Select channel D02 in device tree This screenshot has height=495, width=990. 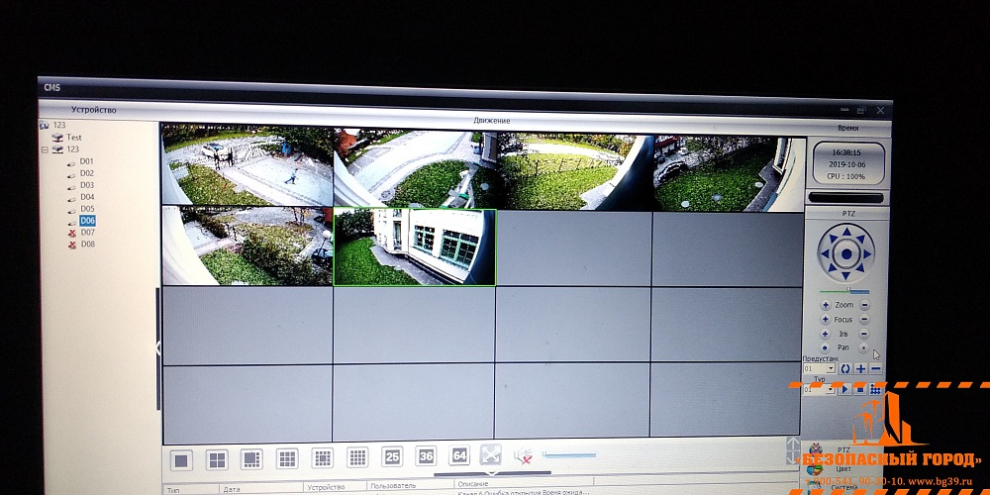(x=87, y=173)
